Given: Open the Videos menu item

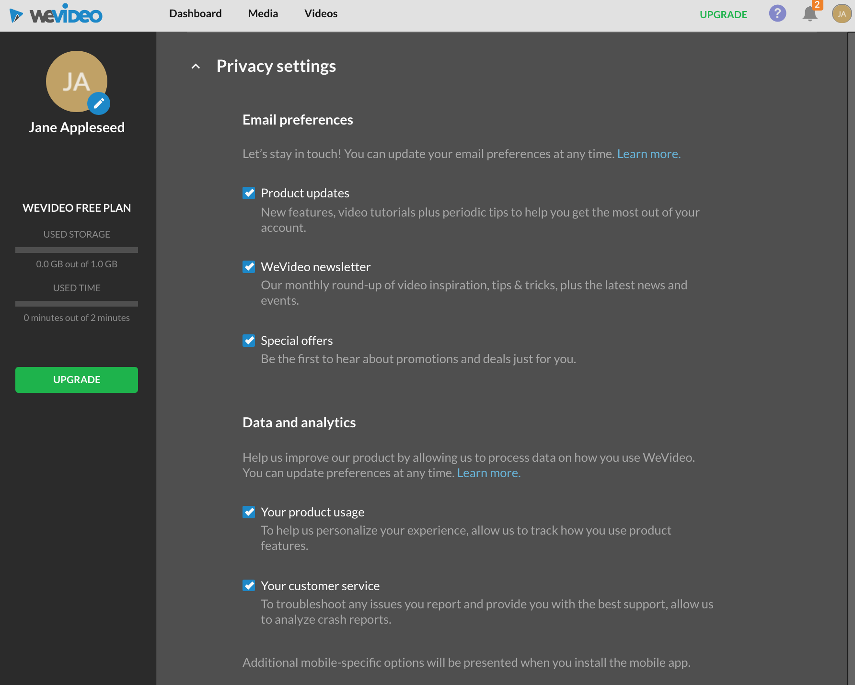Looking at the screenshot, I should [321, 14].
